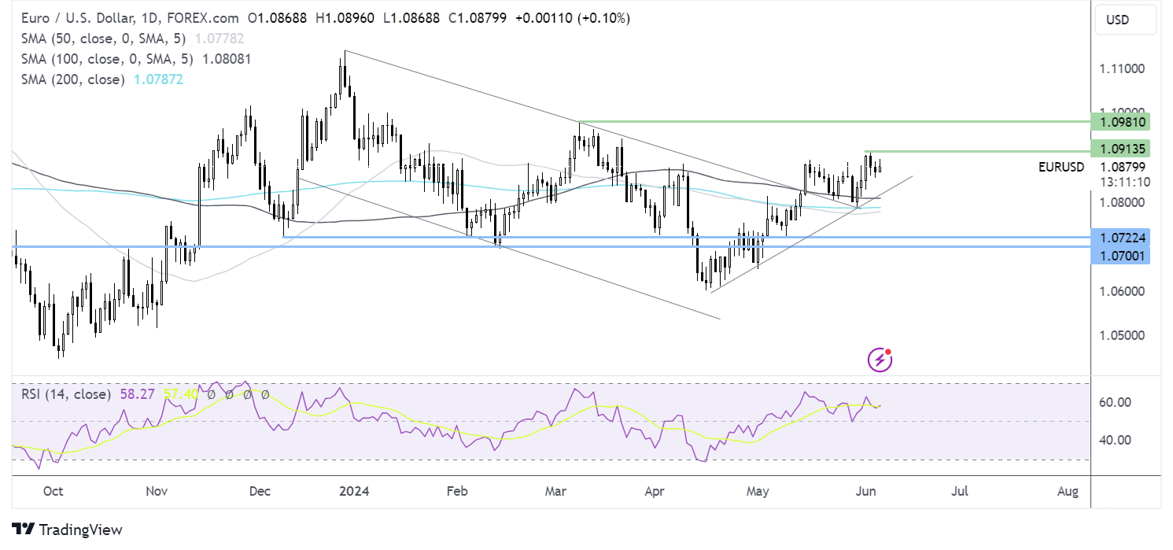This screenshot has height=550, width=1173.
Task: Click the Oct label on time axis
Action: click(x=53, y=492)
